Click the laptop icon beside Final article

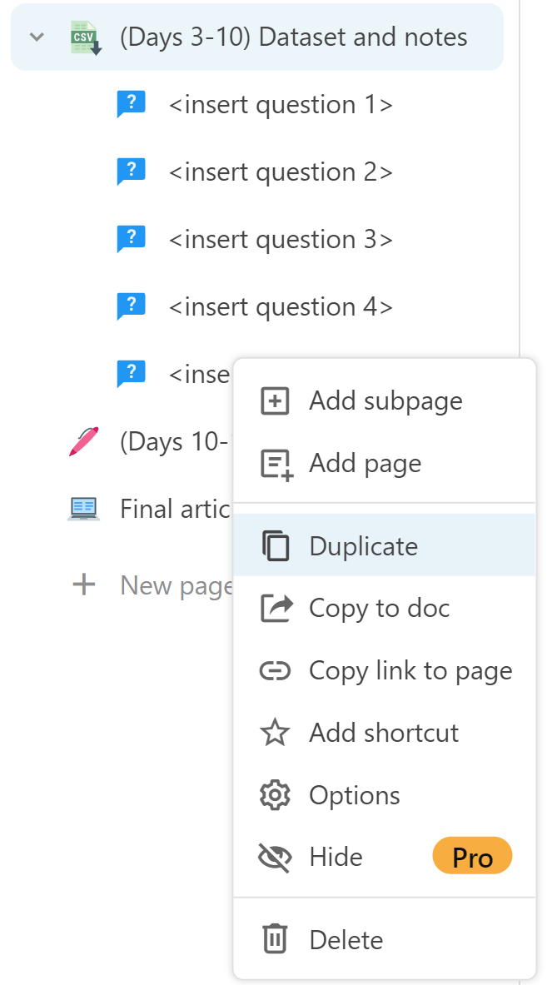click(83, 509)
